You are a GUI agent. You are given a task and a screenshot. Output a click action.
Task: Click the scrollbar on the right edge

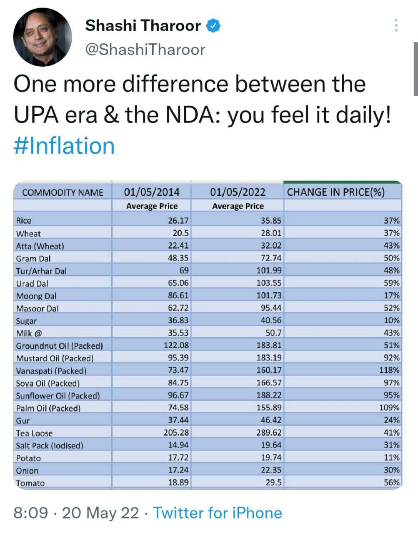tap(415, 69)
